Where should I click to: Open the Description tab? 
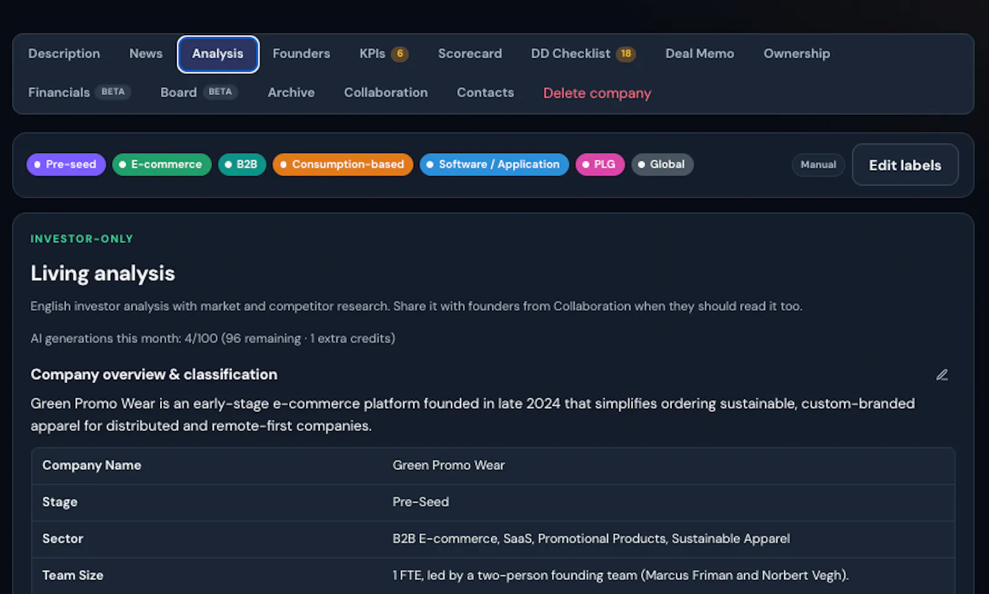[x=64, y=54]
